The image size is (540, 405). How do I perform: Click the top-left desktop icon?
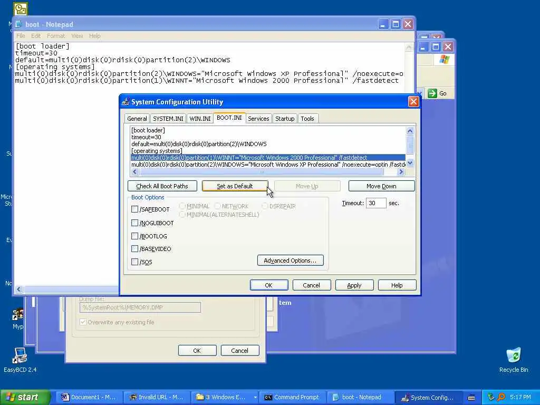click(21, 9)
